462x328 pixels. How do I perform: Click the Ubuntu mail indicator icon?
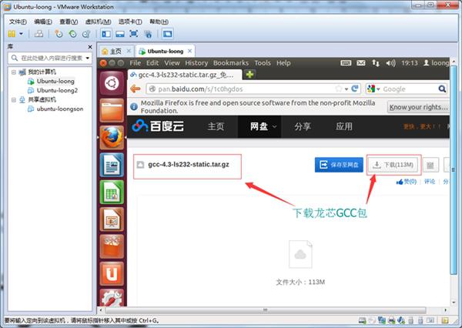(361, 63)
